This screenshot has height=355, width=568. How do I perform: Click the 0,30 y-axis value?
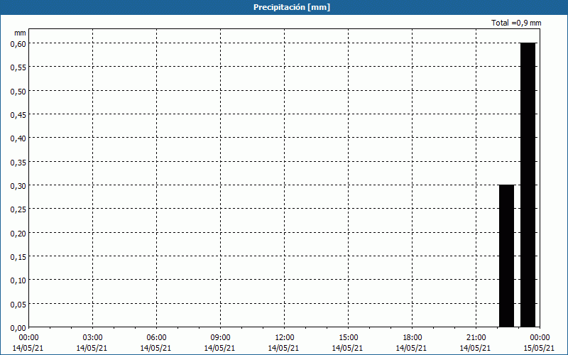click(18, 186)
